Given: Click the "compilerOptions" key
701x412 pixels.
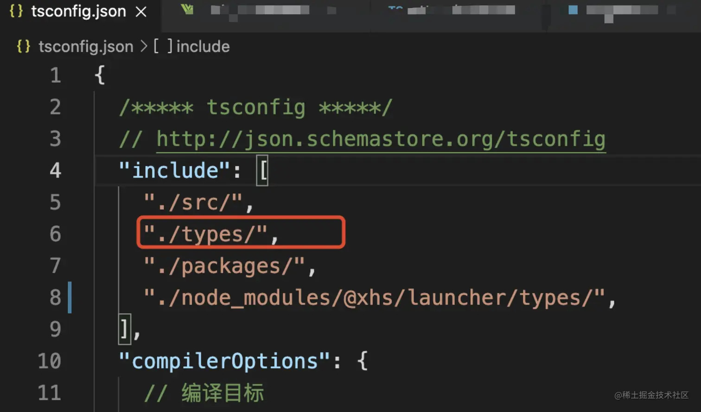Looking at the screenshot, I should tap(224, 361).
